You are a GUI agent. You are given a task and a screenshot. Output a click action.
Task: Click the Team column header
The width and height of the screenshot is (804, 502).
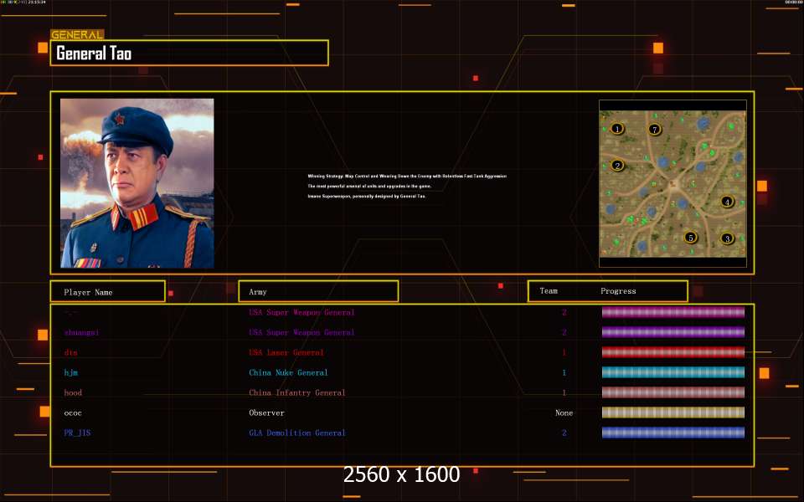(548, 291)
